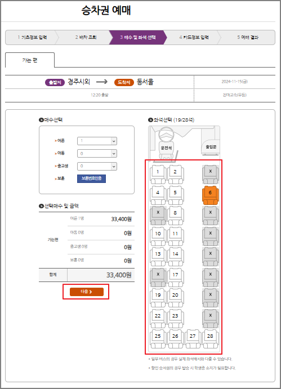Select seat 1 on the bus map
The width and height of the screenshot is (281, 389).
coord(158,174)
